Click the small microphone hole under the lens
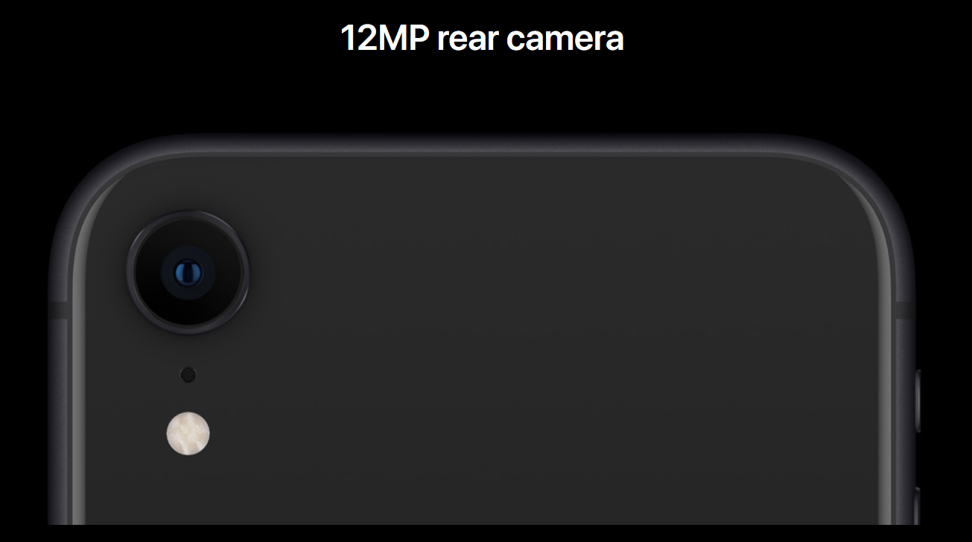This screenshot has width=972, height=542. point(188,374)
